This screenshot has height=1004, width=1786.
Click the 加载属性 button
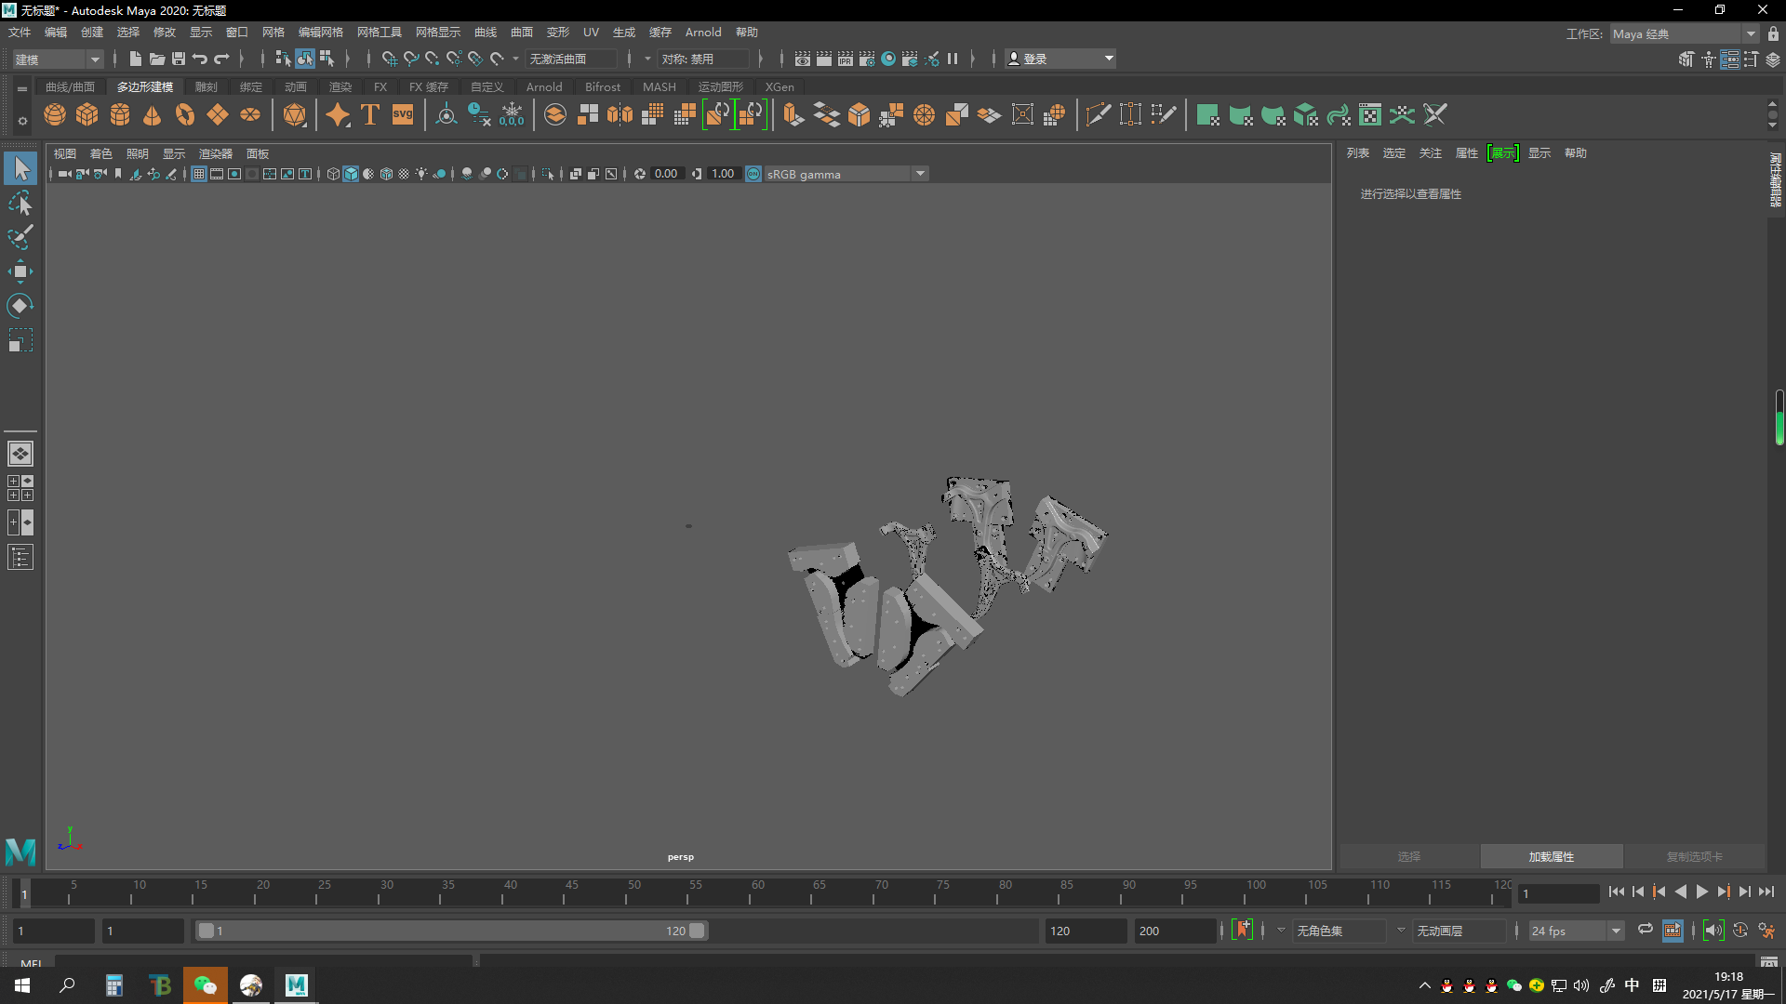[1551, 856]
